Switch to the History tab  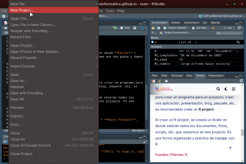click(176, 23)
